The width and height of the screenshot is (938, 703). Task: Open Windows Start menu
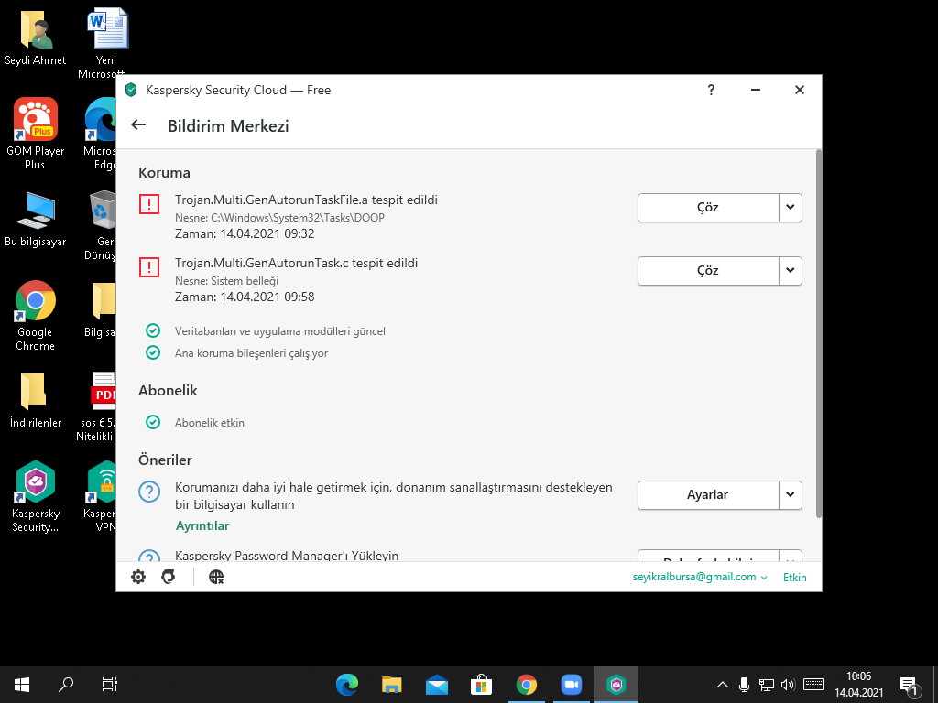[22, 685]
